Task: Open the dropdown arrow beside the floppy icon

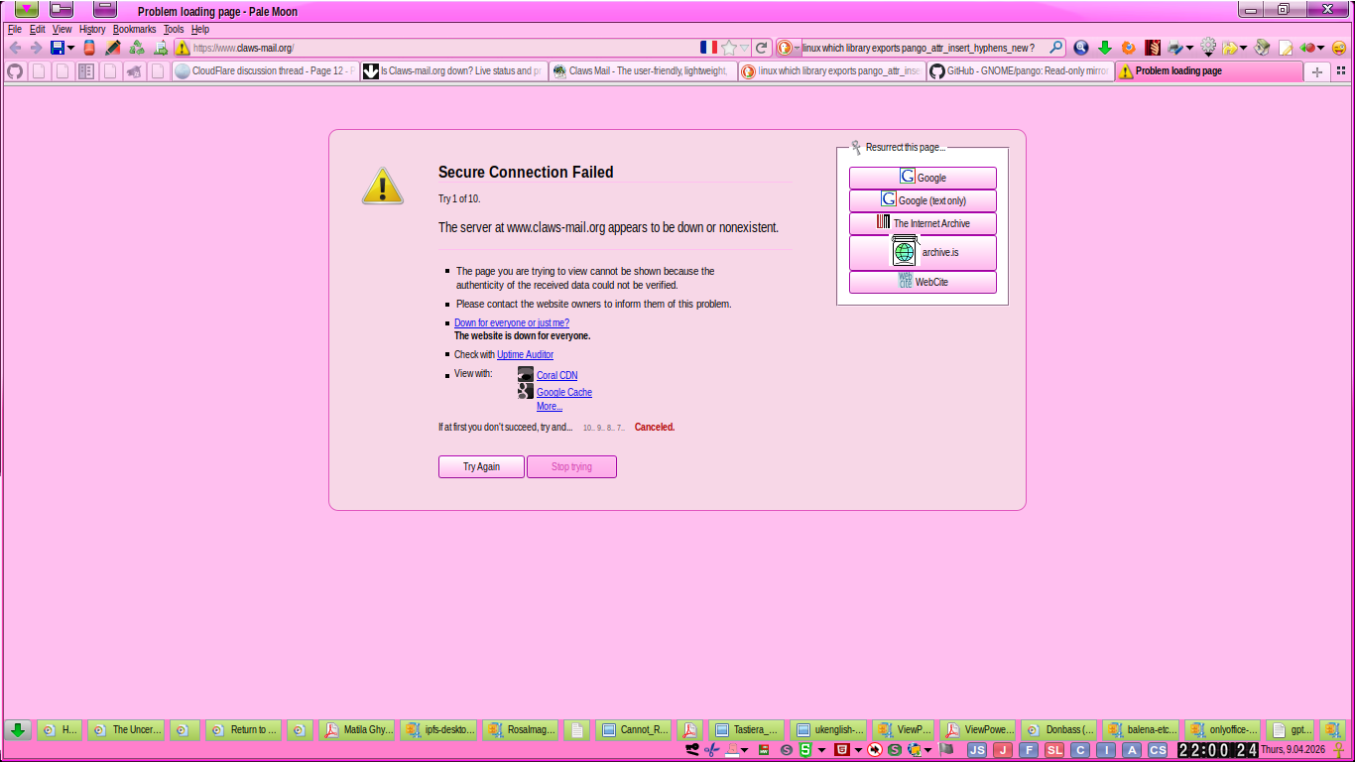Action: 71,48
